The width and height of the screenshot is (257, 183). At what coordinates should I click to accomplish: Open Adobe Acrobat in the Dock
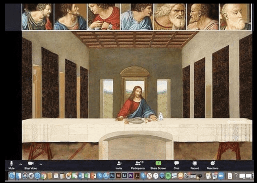tap(137, 176)
